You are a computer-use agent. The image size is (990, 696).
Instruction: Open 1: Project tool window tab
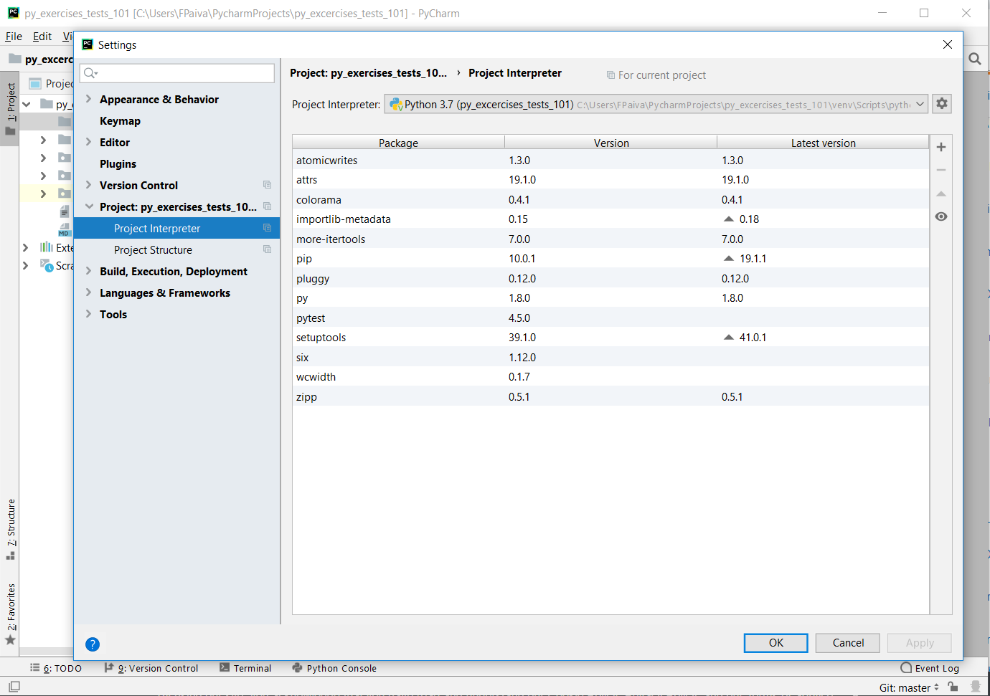[x=10, y=108]
